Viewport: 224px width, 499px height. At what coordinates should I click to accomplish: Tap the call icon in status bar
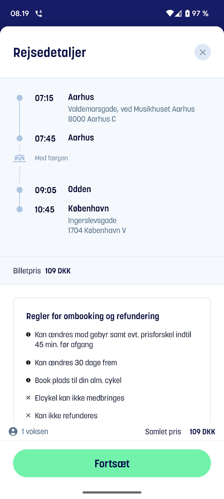(x=39, y=13)
